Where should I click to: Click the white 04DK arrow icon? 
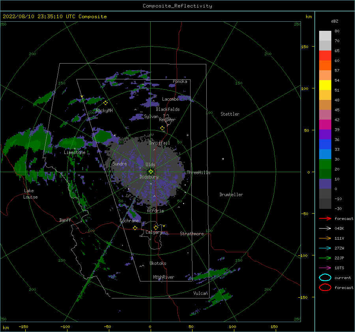pos(325,228)
